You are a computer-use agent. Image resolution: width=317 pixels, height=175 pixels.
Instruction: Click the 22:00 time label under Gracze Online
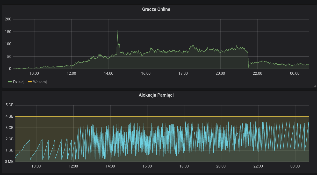click(x=257, y=73)
